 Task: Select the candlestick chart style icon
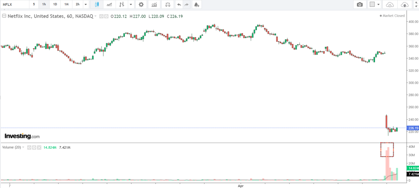[x=97, y=5]
